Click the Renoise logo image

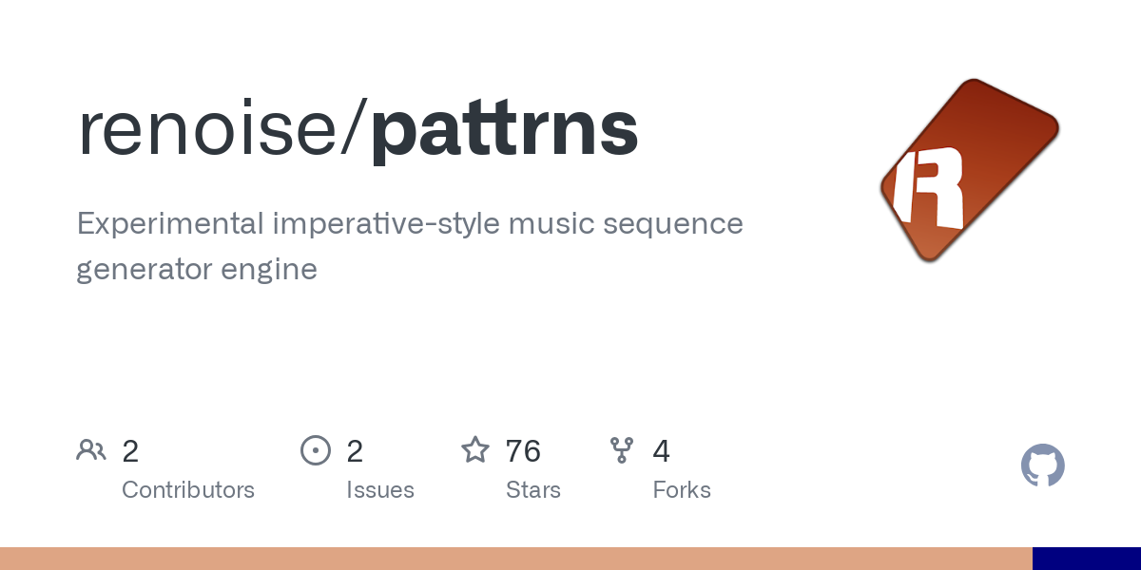pyautogui.click(x=970, y=171)
